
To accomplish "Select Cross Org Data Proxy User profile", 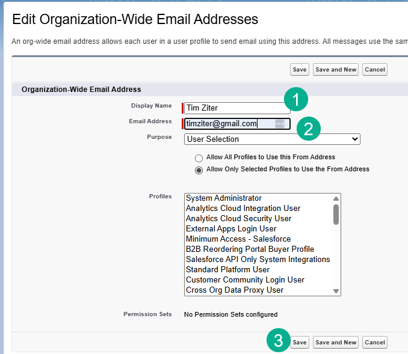I will pos(234,290).
